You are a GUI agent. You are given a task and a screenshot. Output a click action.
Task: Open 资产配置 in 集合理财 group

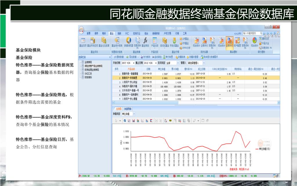click(x=237, y=42)
